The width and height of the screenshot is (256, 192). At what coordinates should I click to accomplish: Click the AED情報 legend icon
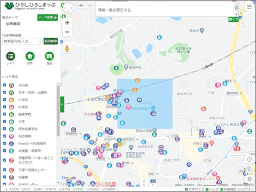(x=11, y=136)
